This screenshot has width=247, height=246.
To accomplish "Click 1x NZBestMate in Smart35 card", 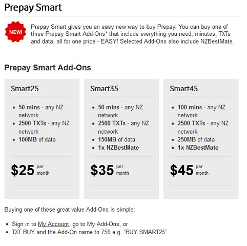I will coord(118,148).
